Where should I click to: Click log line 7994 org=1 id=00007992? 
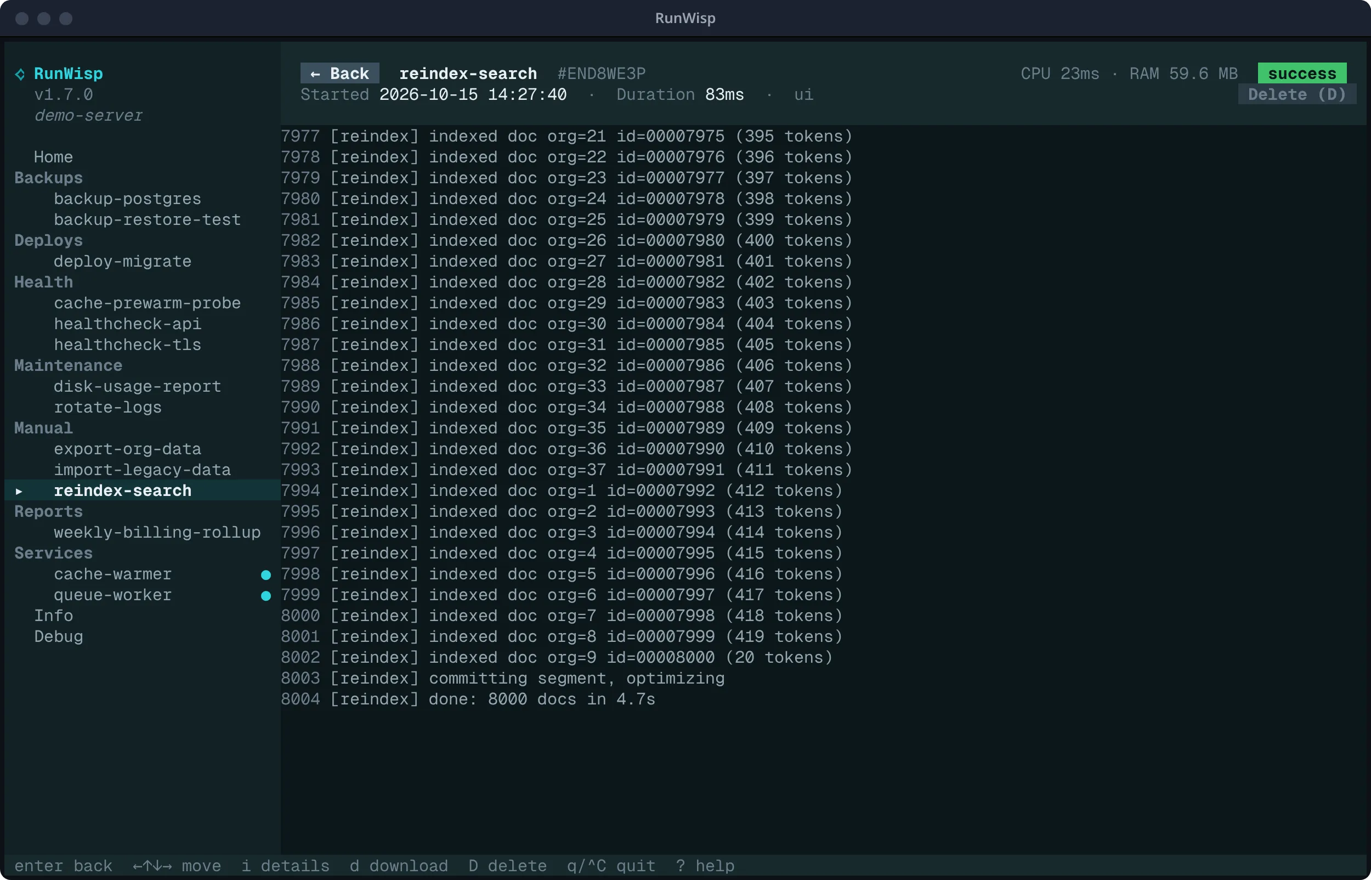coord(562,491)
